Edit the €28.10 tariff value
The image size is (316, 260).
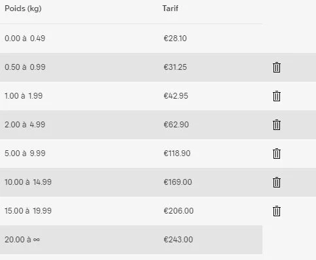(175, 39)
